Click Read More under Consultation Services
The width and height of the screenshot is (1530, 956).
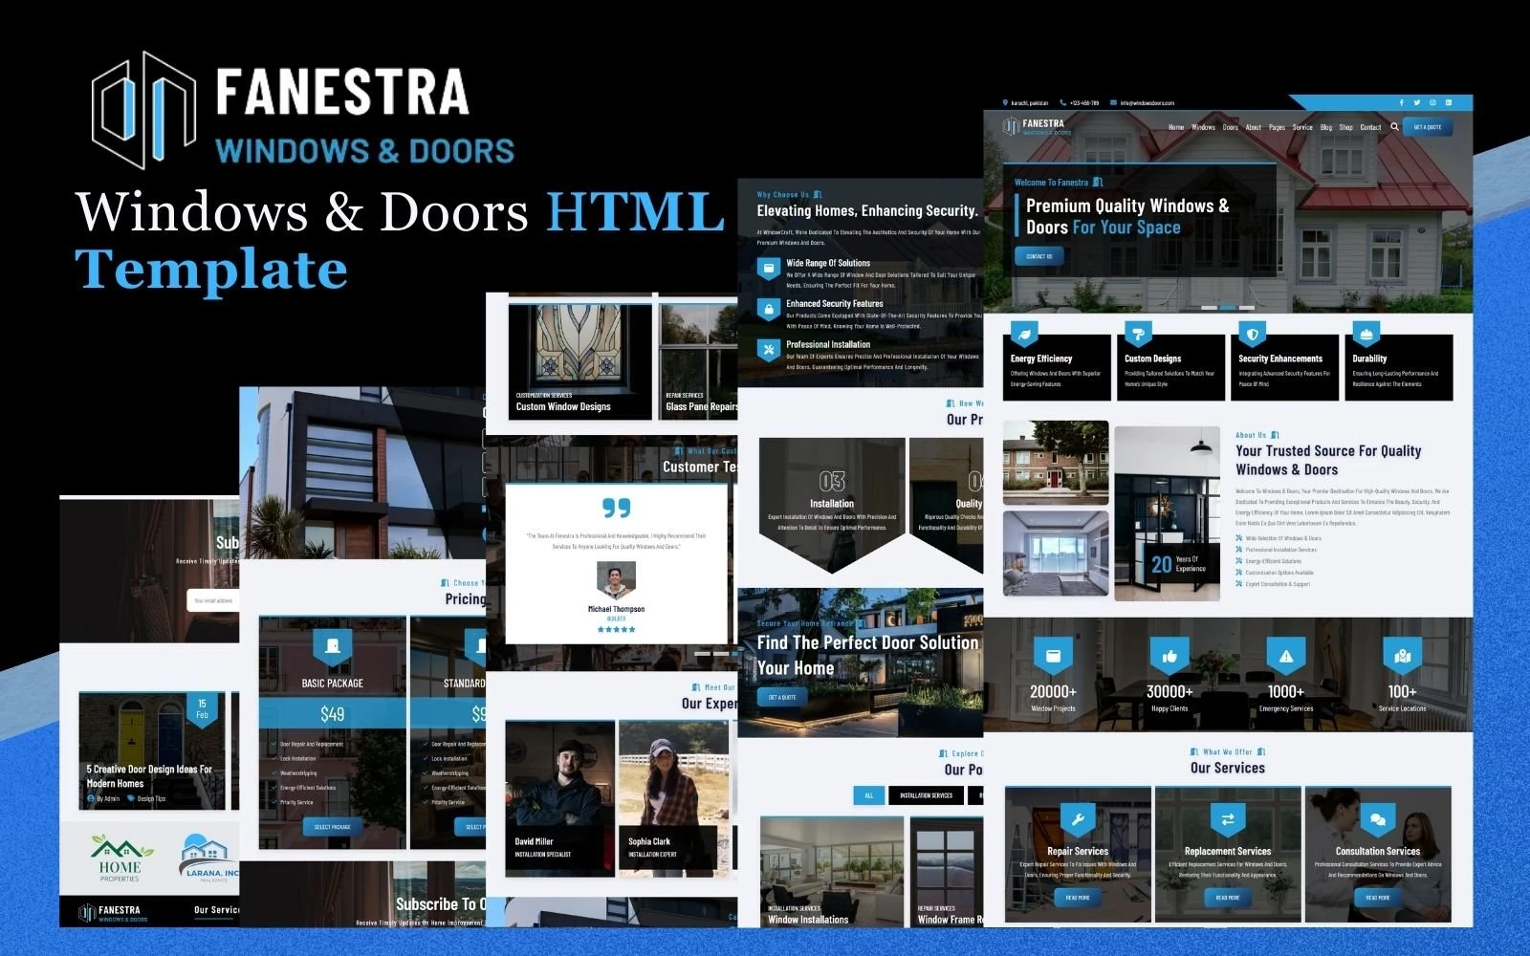(x=1378, y=898)
